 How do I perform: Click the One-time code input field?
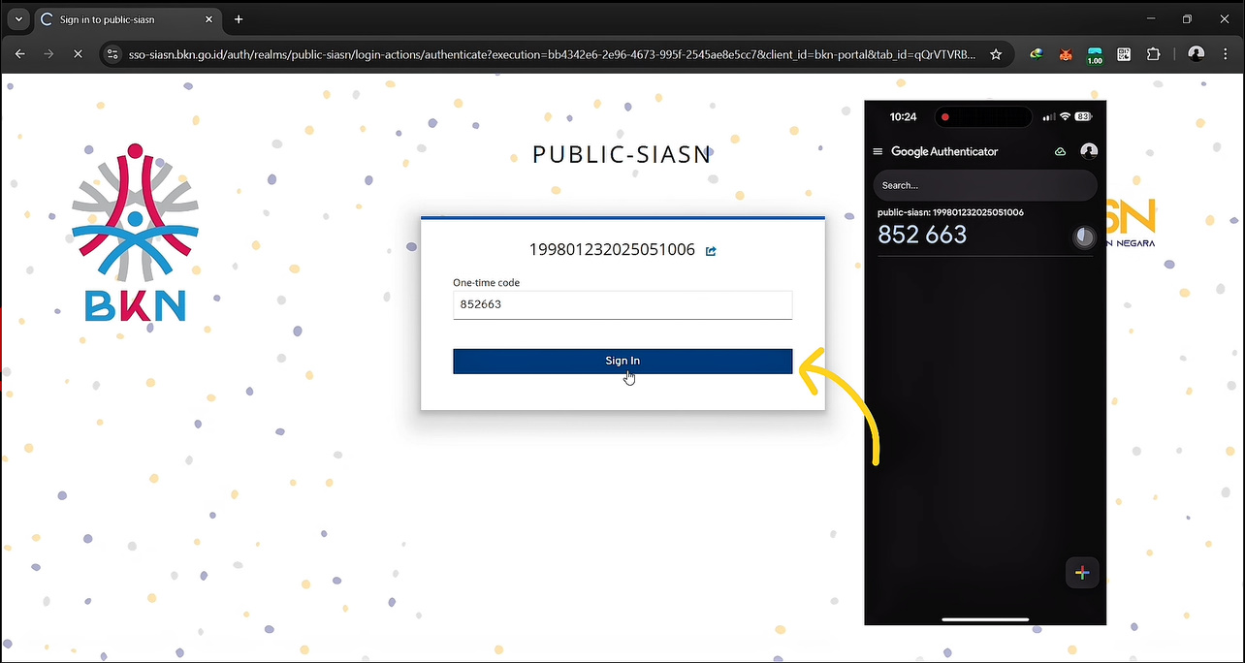622,304
